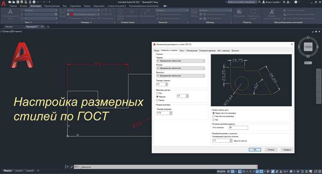322x174 pixels.
Task: Open the Вставка ribbon tab
Action: point(24,6)
